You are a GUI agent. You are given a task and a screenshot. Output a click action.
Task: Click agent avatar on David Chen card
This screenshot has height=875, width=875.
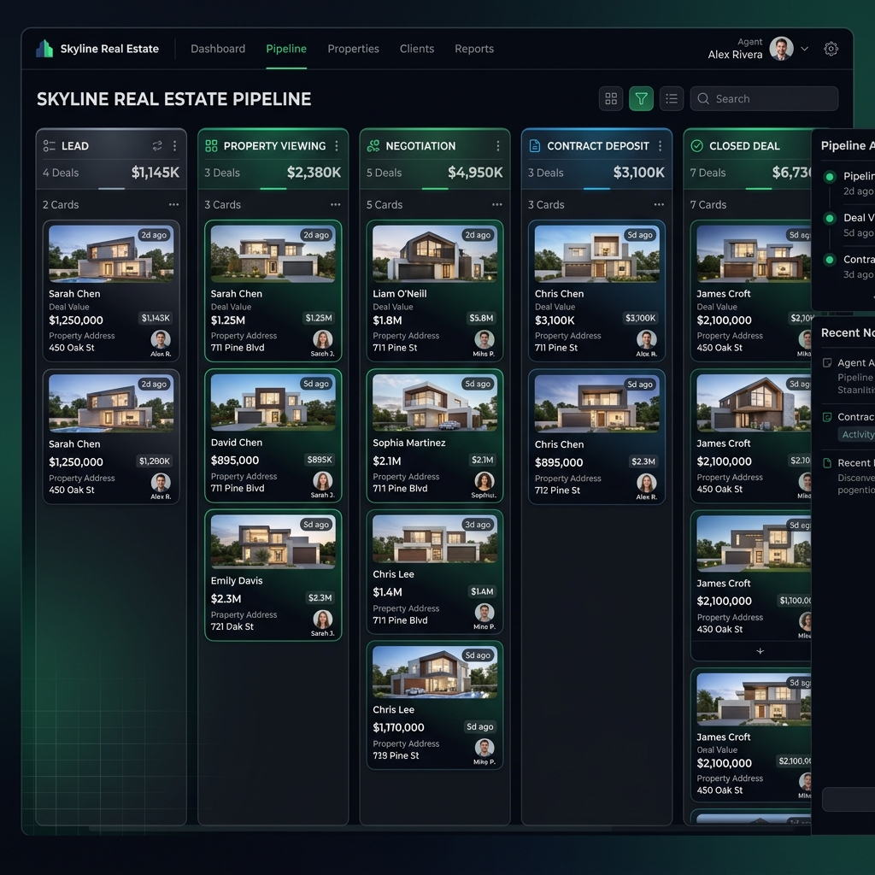(x=322, y=480)
